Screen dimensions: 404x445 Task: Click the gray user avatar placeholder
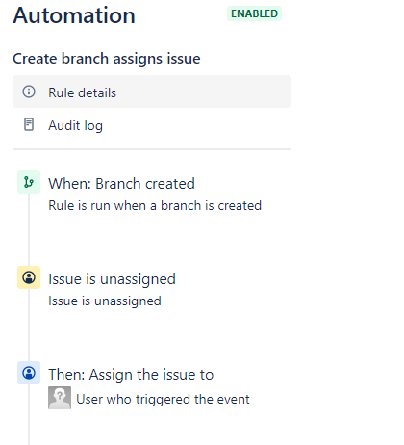click(60, 398)
